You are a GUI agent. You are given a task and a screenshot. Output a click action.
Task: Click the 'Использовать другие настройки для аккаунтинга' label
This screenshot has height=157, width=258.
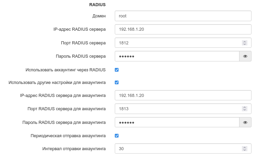[57, 82]
